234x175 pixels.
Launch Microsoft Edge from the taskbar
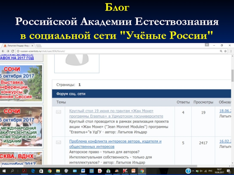click(33, 171)
